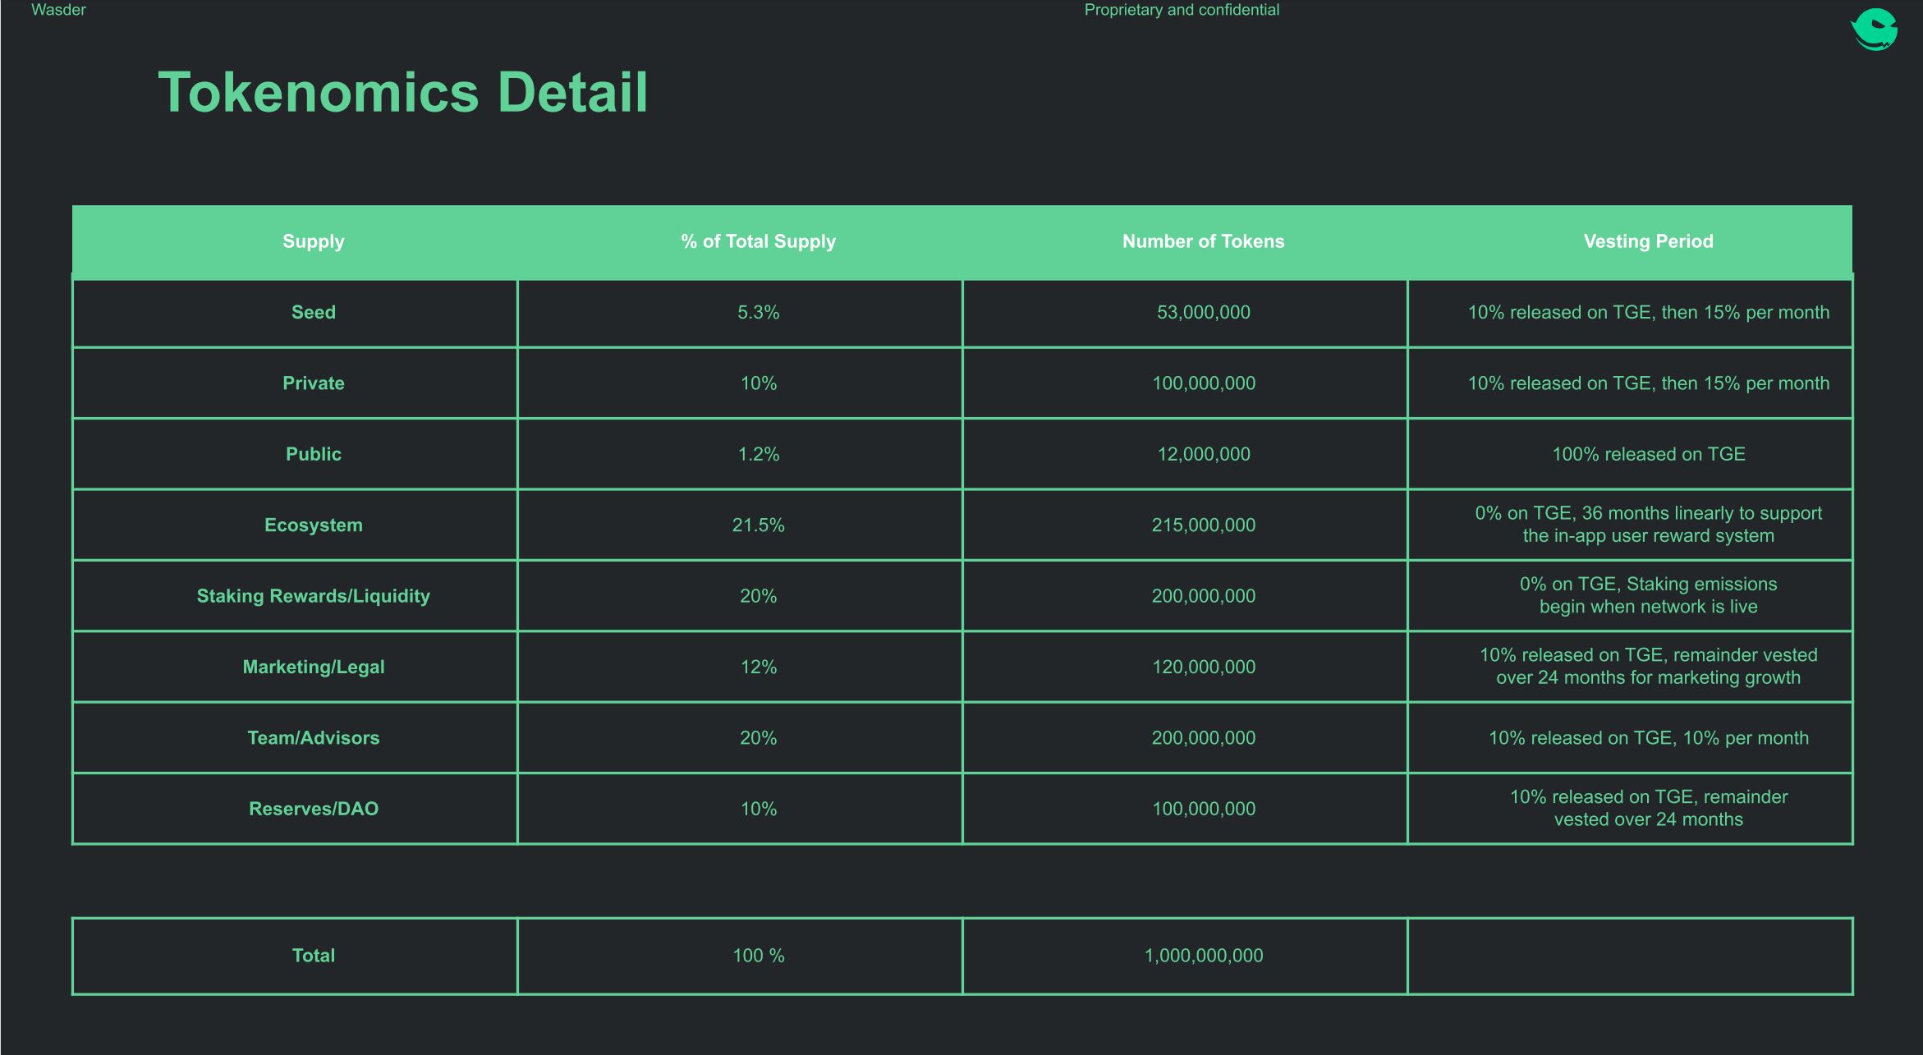The width and height of the screenshot is (1923, 1055).
Task: Click the Reserves/DAO vesting text
Action: 1649,808
